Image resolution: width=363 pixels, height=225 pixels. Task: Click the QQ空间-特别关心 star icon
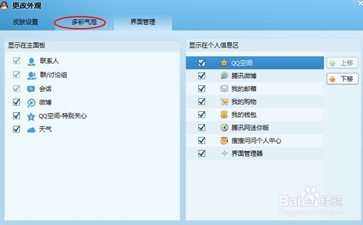coord(31,117)
